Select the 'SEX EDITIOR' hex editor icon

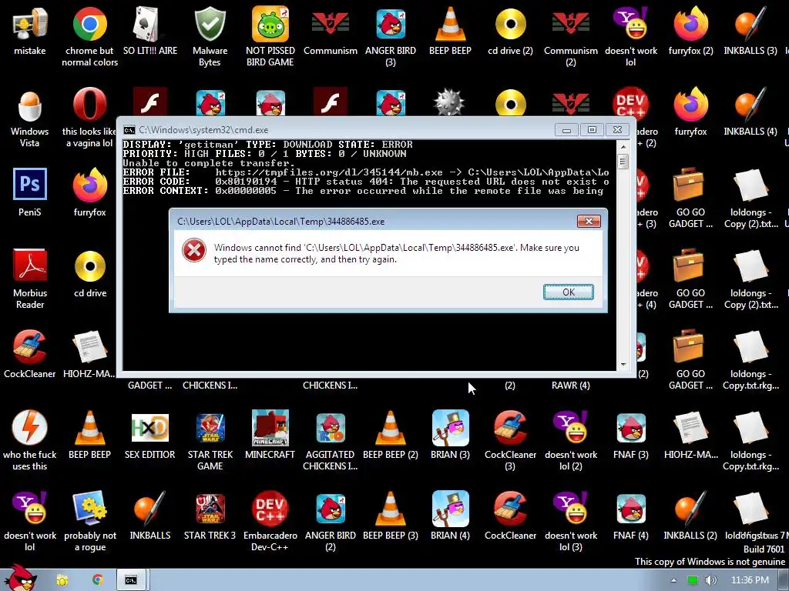click(x=150, y=436)
